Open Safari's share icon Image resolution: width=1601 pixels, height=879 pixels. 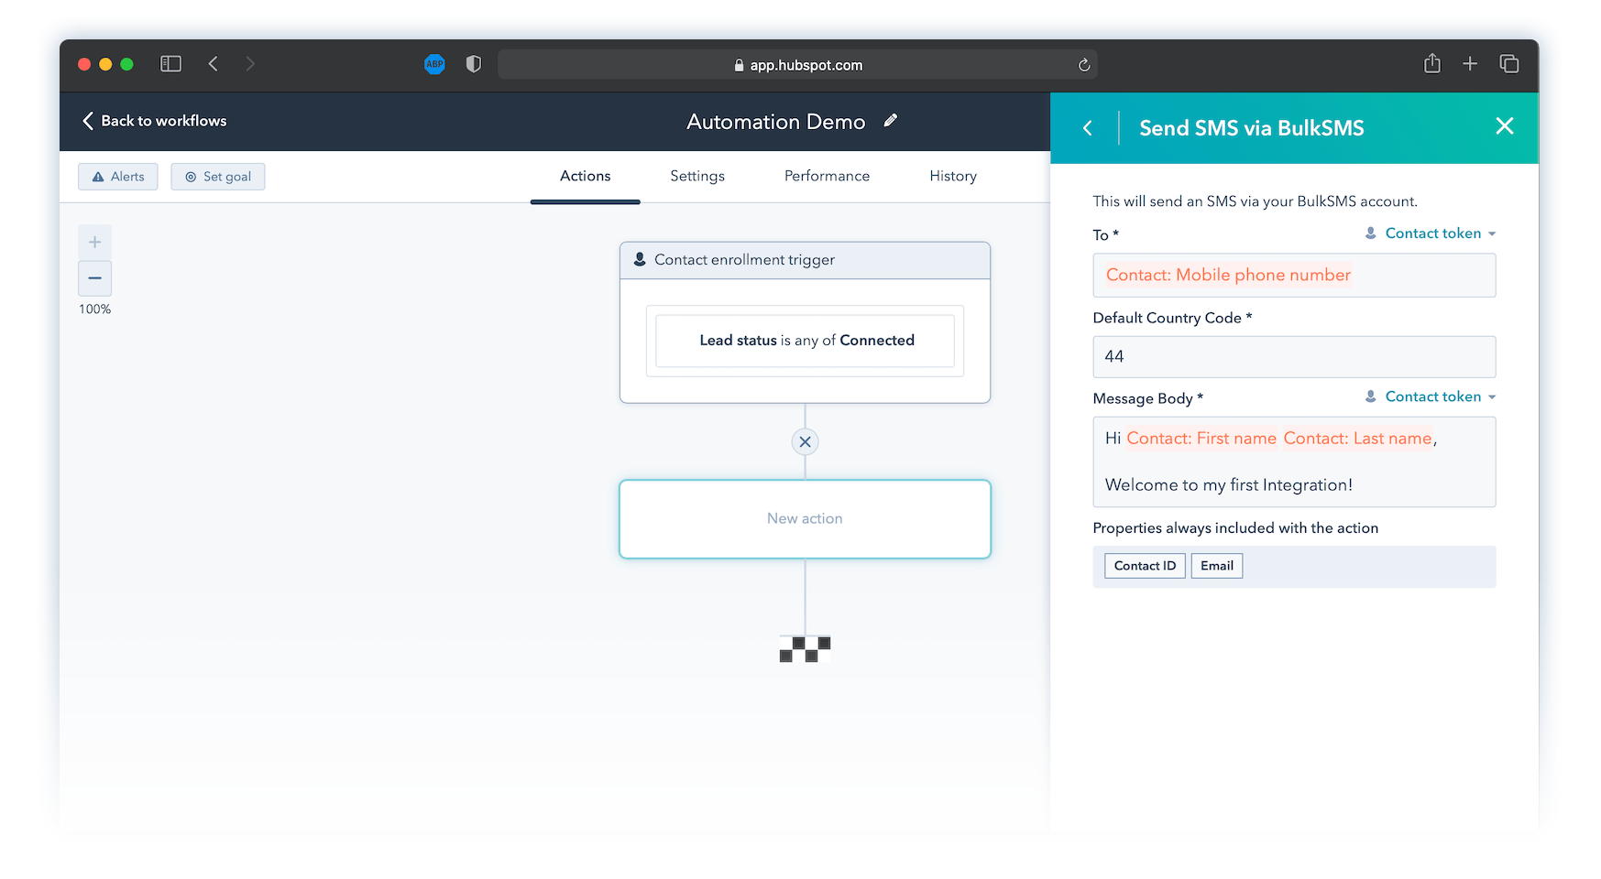(1431, 63)
